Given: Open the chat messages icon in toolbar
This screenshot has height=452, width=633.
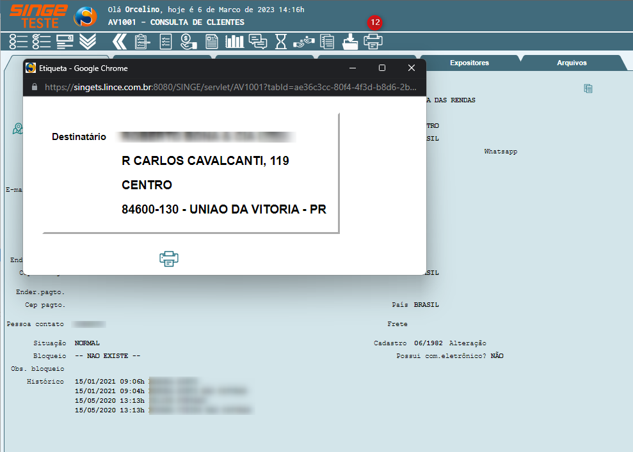Looking at the screenshot, I should coord(258,42).
